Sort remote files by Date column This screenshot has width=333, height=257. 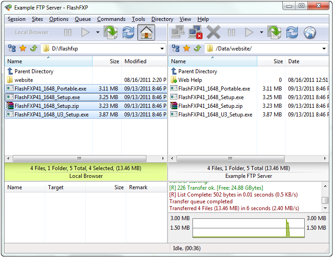pyautogui.click(x=307, y=61)
